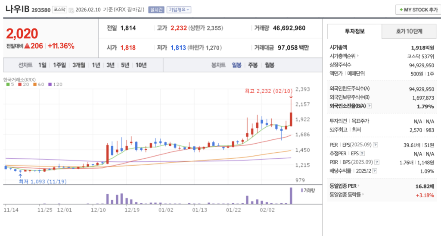441x236 pixels.
Task: Expand the 동일업종 PER arrow link
Action: (358, 186)
